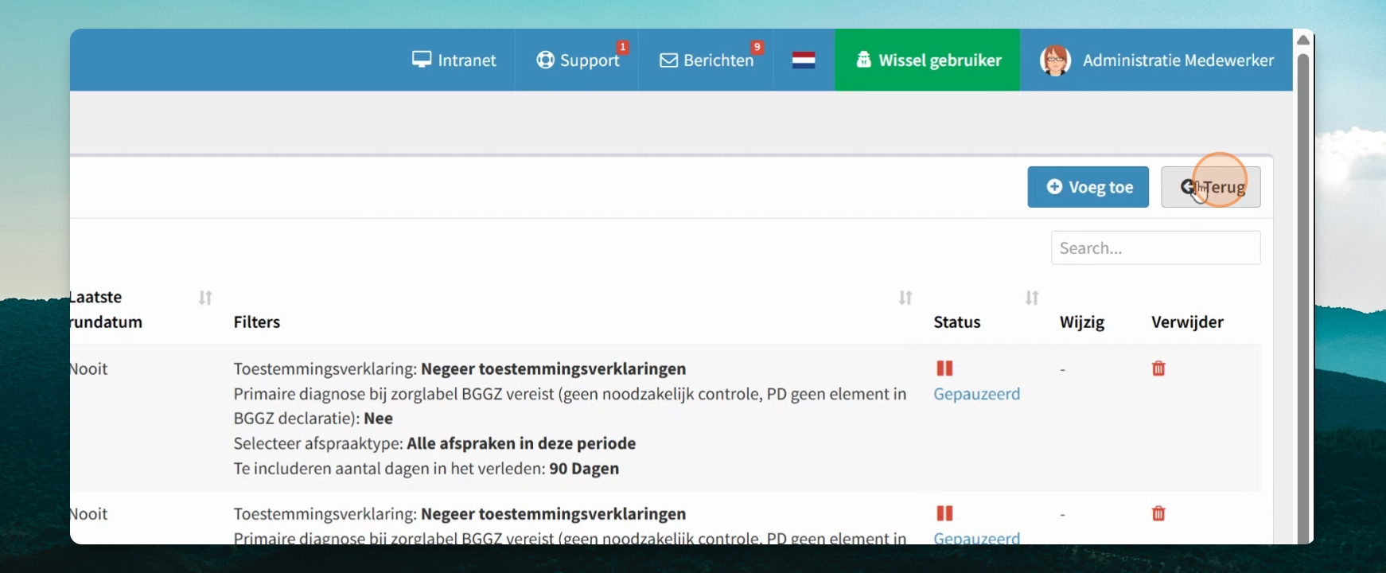Click the scrollbar up arrow

1303,40
